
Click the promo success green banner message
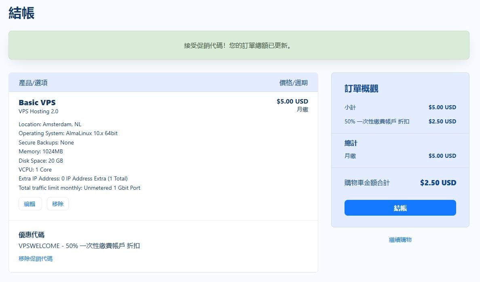[x=240, y=45]
